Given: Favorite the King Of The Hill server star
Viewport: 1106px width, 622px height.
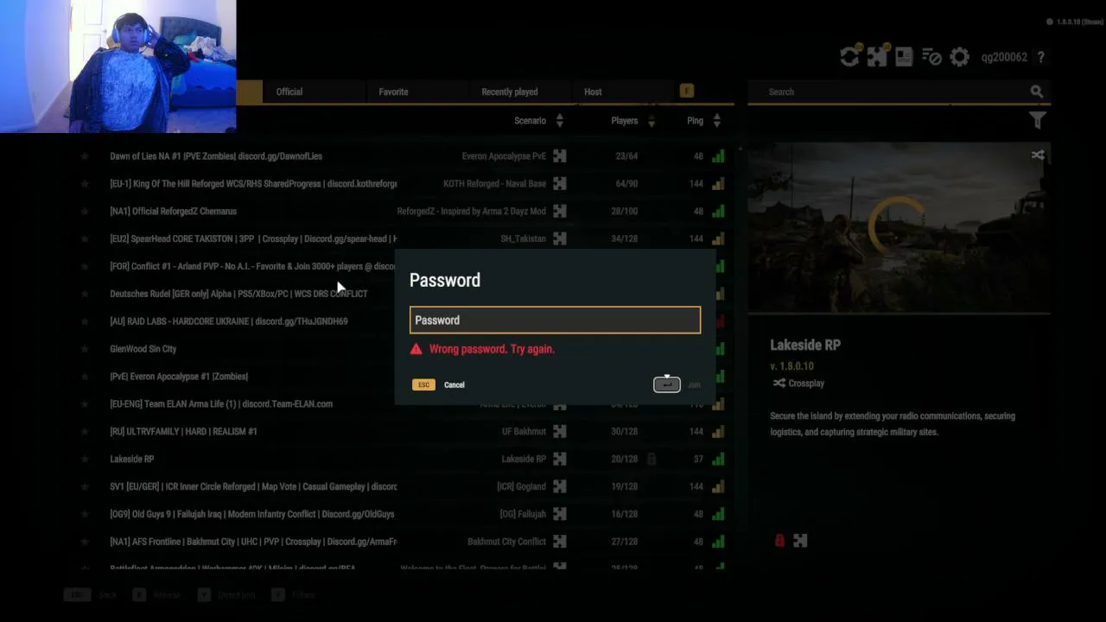Looking at the screenshot, I should 85,184.
